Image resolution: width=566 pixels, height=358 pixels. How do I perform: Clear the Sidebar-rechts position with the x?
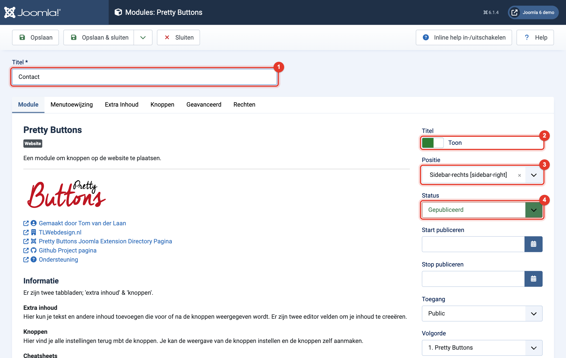pyautogui.click(x=519, y=175)
